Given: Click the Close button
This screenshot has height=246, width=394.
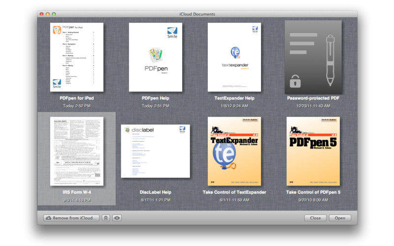Looking at the screenshot, I should (315, 218).
